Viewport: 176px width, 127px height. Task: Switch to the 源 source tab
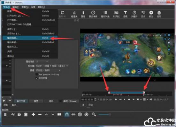pos(83,105)
